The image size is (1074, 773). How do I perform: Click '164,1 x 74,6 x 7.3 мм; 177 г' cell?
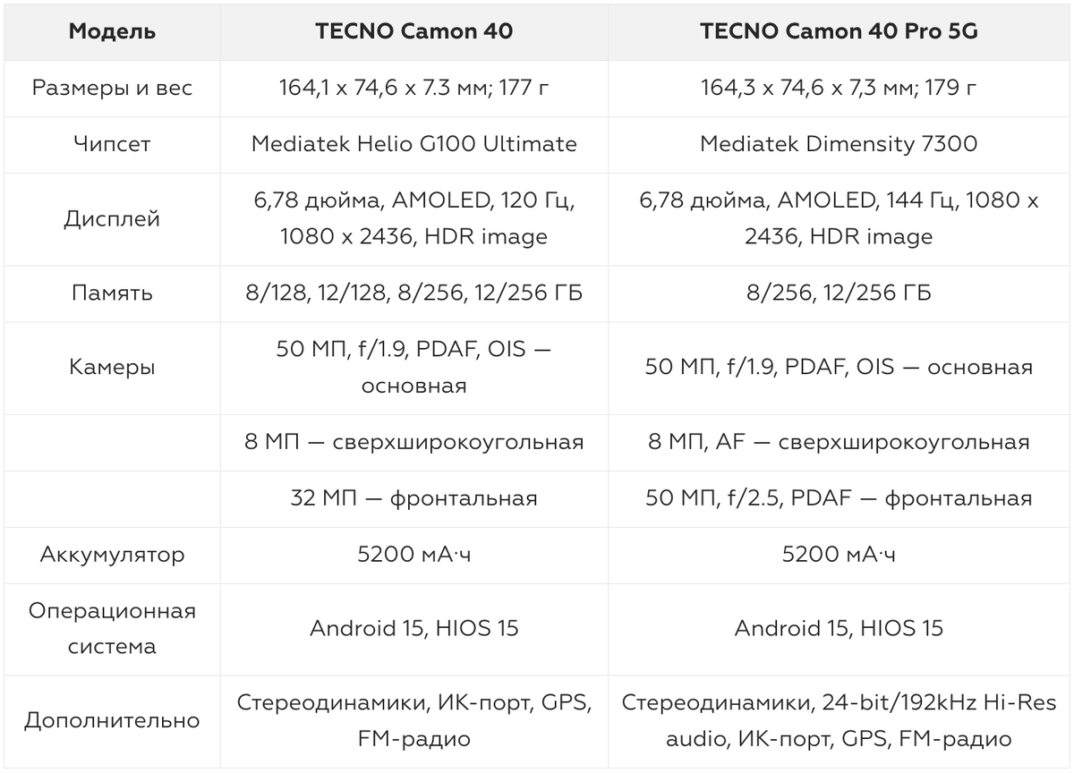click(x=413, y=88)
